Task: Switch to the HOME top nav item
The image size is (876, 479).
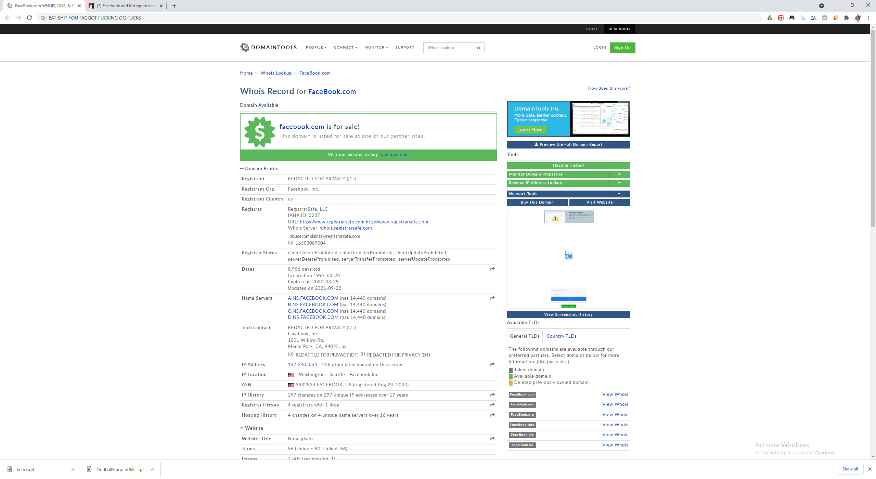Action: tap(592, 29)
